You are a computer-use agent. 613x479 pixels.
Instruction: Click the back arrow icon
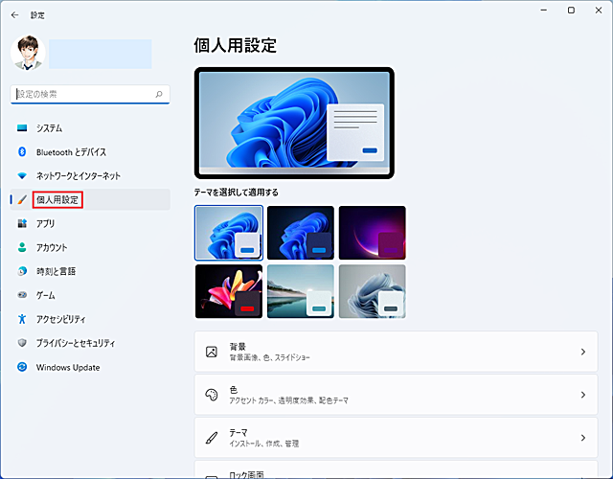[x=15, y=15]
